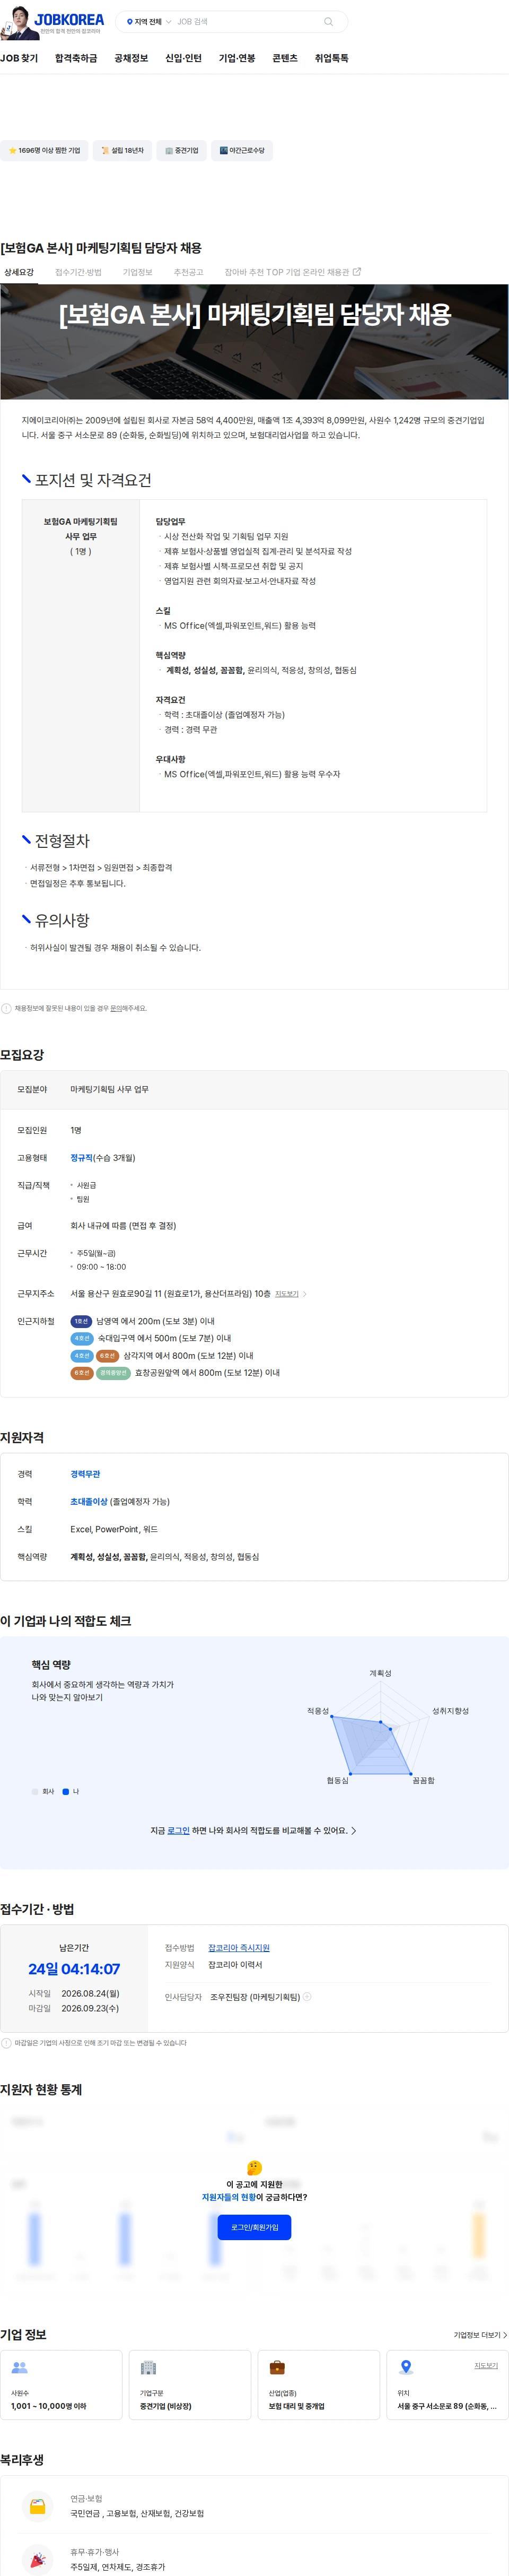This screenshot has width=509, height=2576.
Task: Open the 콘텐츠 menu
Action: [x=285, y=59]
